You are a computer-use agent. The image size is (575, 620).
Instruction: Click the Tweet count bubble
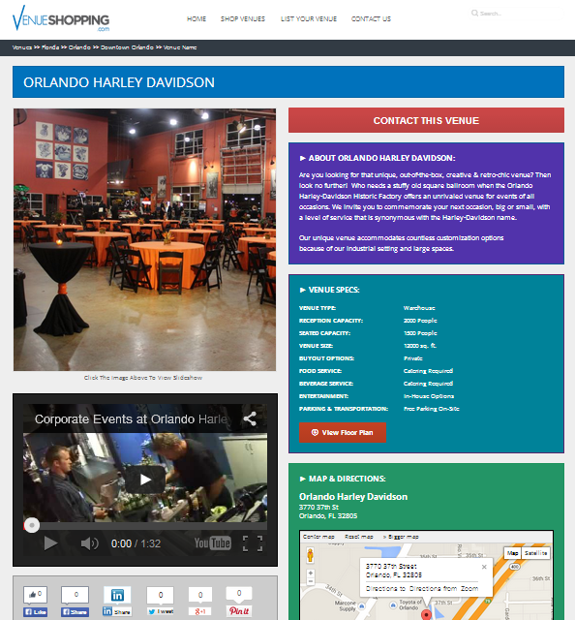[x=161, y=595]
